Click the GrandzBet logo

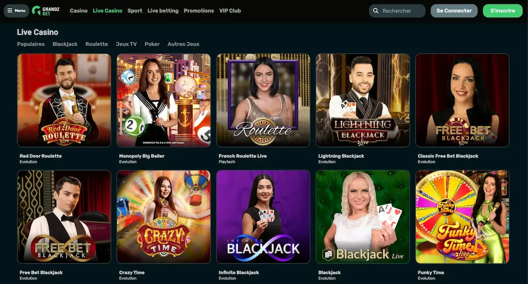click(x=46, y=11)
